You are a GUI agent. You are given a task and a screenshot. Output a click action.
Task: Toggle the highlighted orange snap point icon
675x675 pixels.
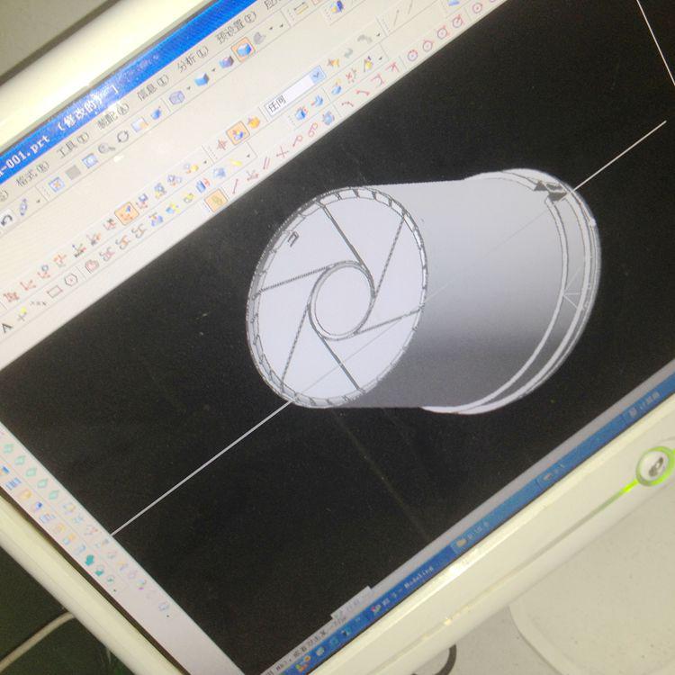(x=127, y=212)
